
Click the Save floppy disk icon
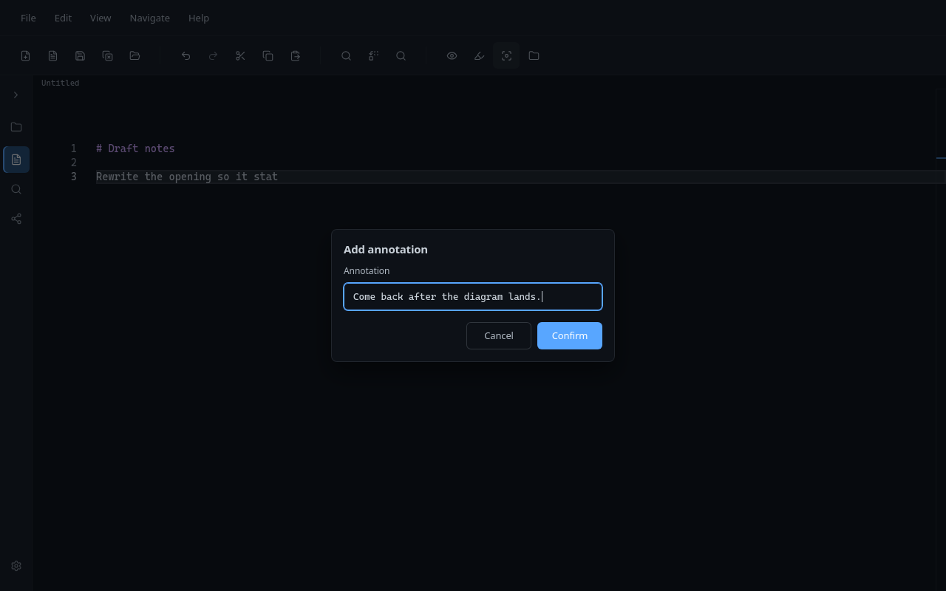coord(80,55)
